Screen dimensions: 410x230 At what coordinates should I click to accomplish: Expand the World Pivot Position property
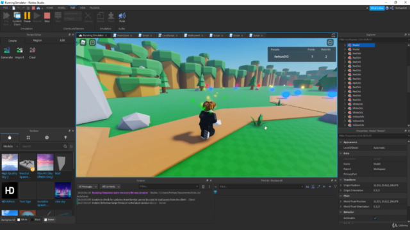(341, 201)
